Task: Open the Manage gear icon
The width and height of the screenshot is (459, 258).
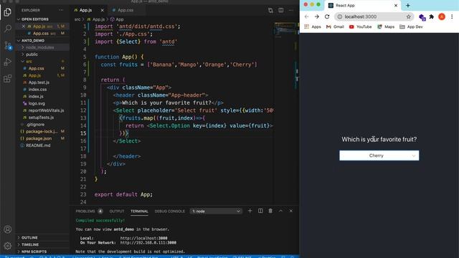Action: coord(8,246)
